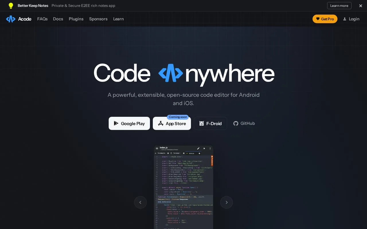Click the play run icon in the phone preview
Screen dimensions: 367x229
(x=204, y=148)
